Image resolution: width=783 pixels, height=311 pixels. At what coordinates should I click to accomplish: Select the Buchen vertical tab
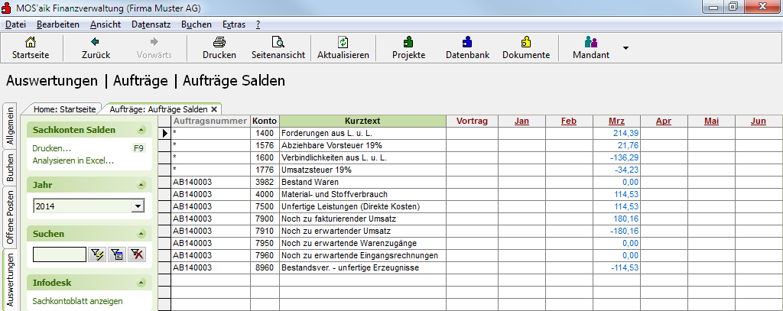[11, 167]
